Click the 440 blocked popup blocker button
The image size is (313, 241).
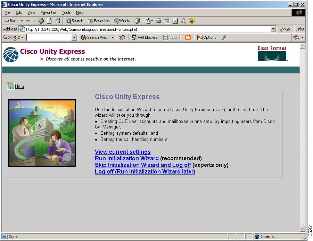coord(145,37)
